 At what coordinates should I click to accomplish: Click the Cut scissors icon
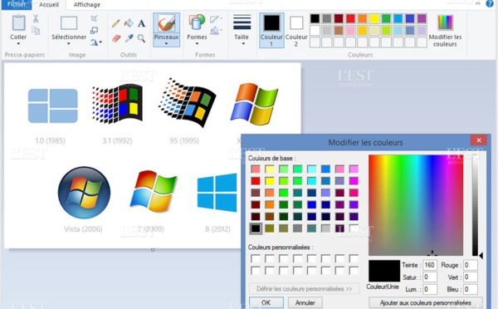pyautogui.click(x=36, y=18)
